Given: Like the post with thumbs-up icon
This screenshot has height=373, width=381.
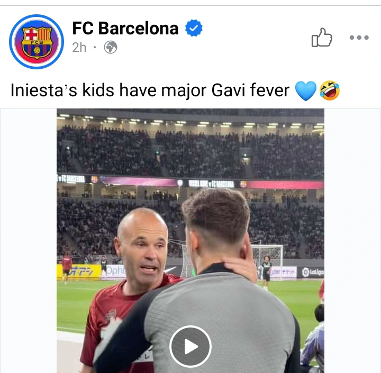Looking at the screenshot, I should 321,38.
